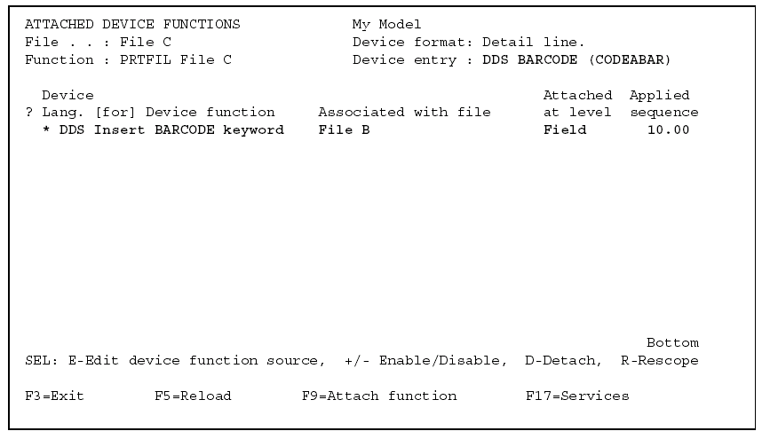Click the Field attached level value
762x439 pixels.
(565, 130)
